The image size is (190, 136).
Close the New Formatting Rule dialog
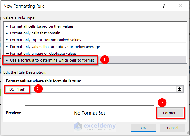click(180, 6)
